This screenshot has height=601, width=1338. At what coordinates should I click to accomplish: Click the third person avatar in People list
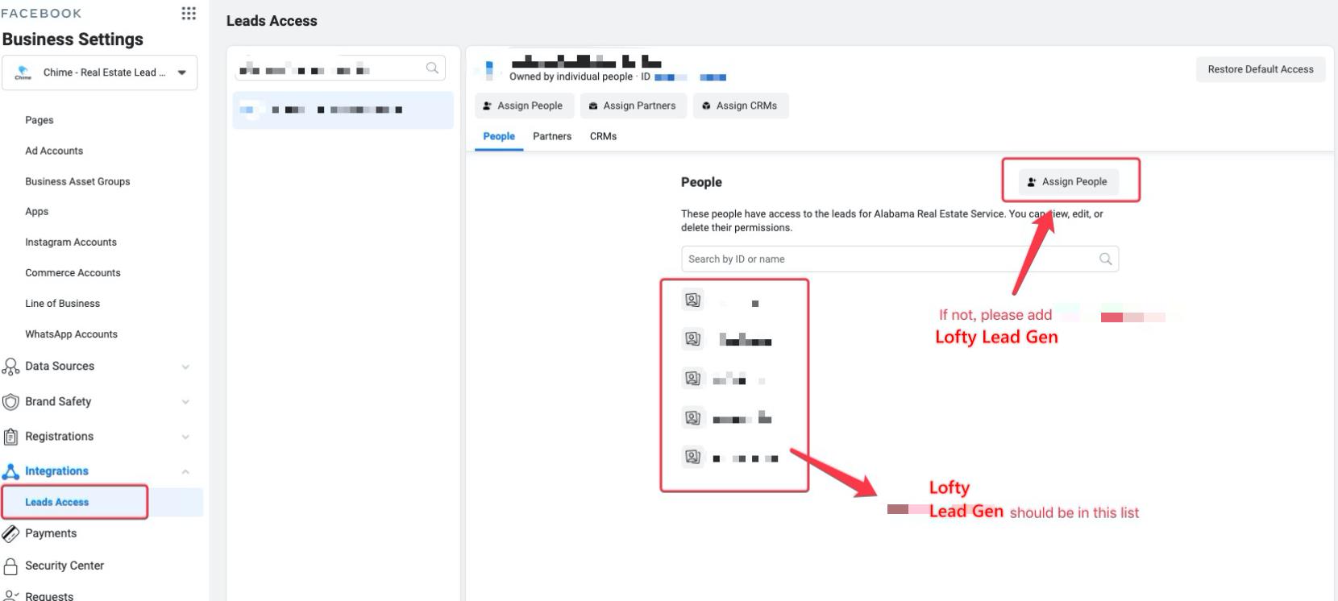692,378
